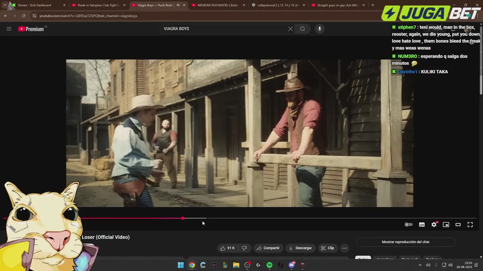The height and width of the screenshot is (271, 483).
Task: Create a Clip of the video
Action: [x=327, y=248]
